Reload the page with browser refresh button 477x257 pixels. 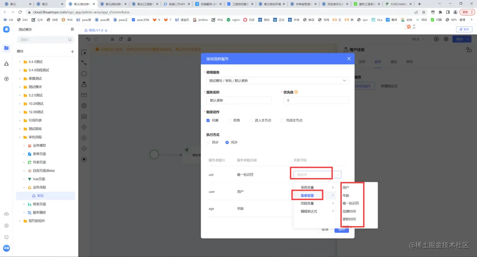[x=20, y=12]
